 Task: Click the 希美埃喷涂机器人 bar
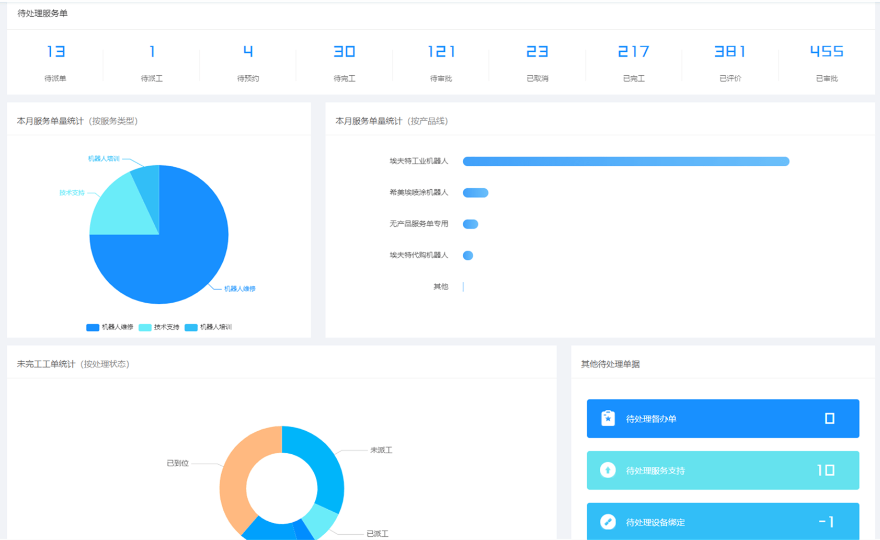click(x=475, y=193)
